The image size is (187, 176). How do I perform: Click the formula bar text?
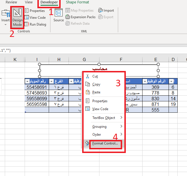coord(5,51)
